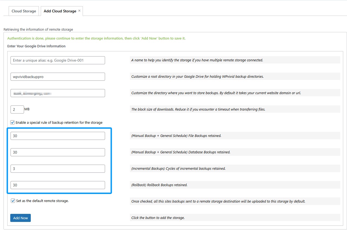Close the Add Cloud Storage tab

(79, 10)
